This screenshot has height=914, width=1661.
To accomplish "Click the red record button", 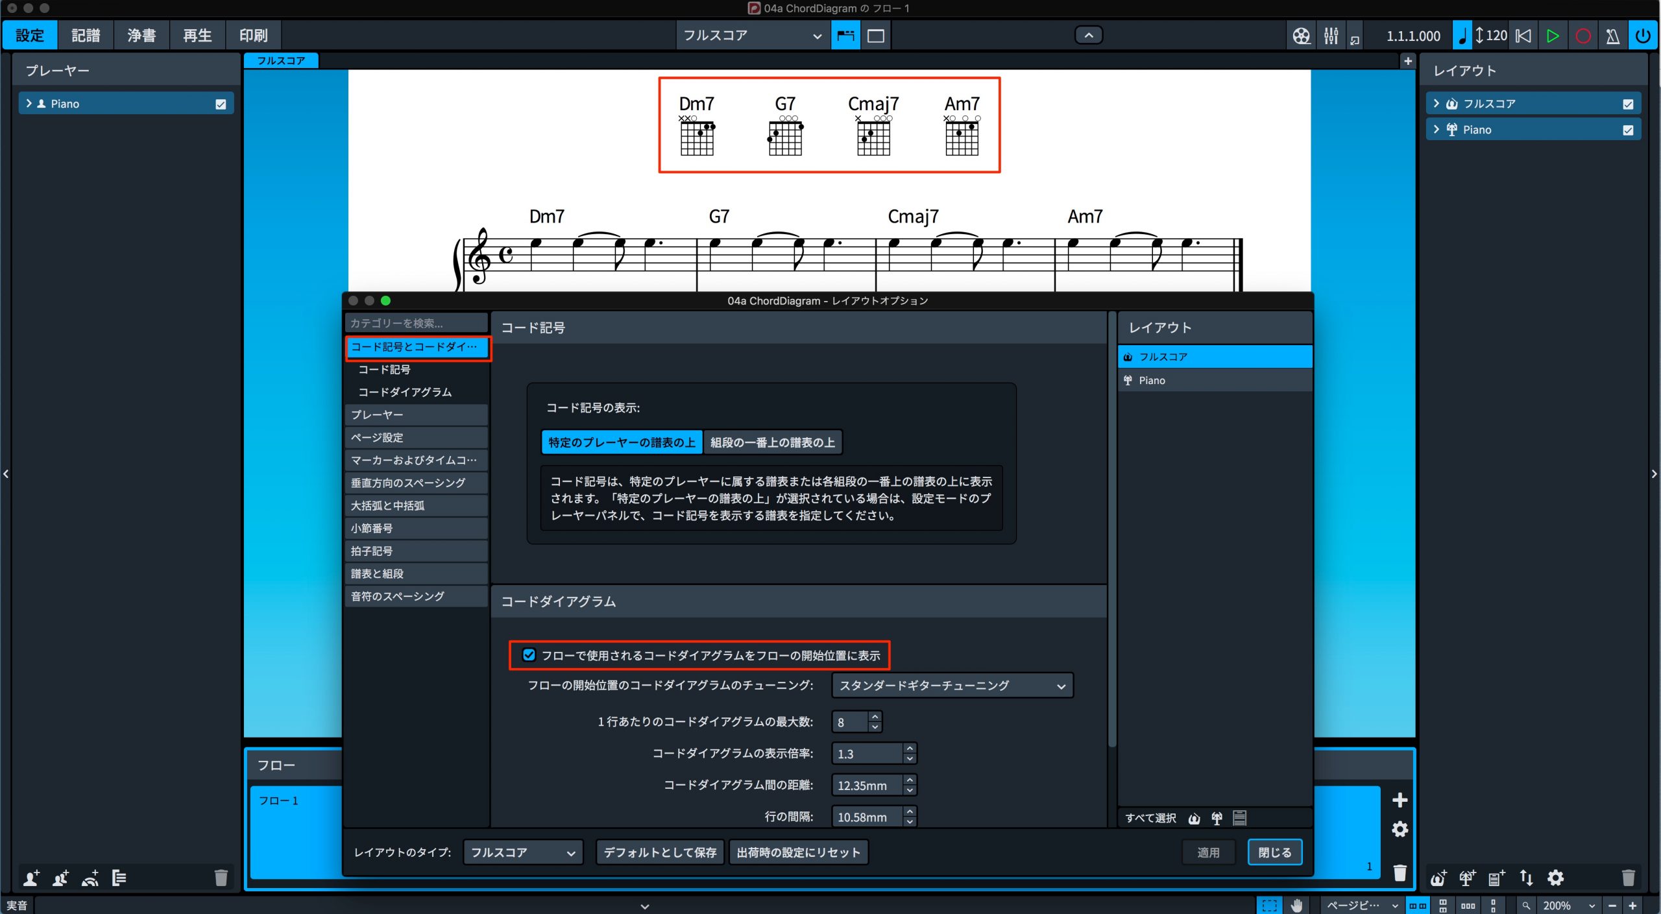I will (x=1582, y=36).
